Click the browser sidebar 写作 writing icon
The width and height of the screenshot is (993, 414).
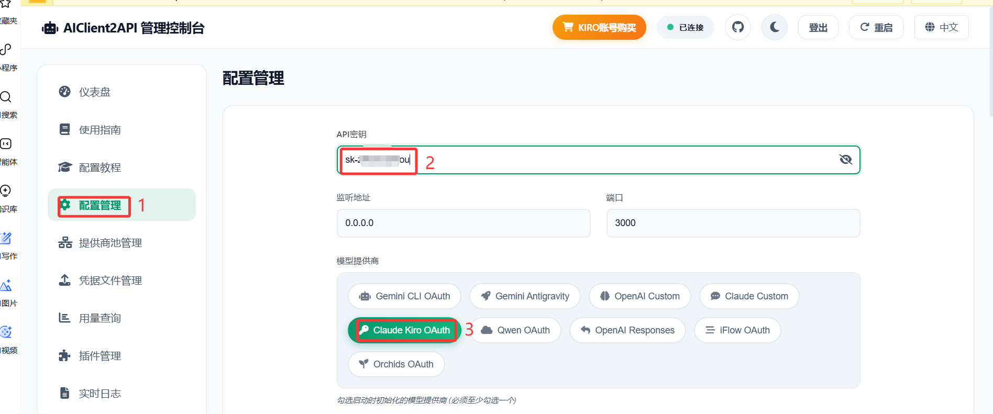(x=6, y=238)
